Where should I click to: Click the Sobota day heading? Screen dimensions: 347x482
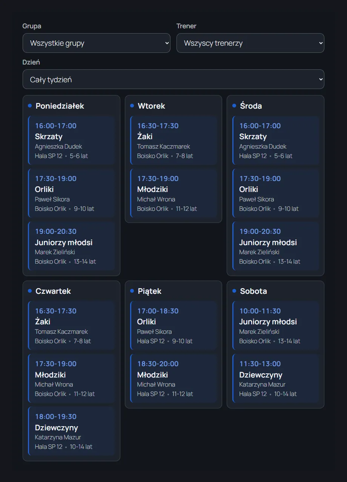[253, 291]
